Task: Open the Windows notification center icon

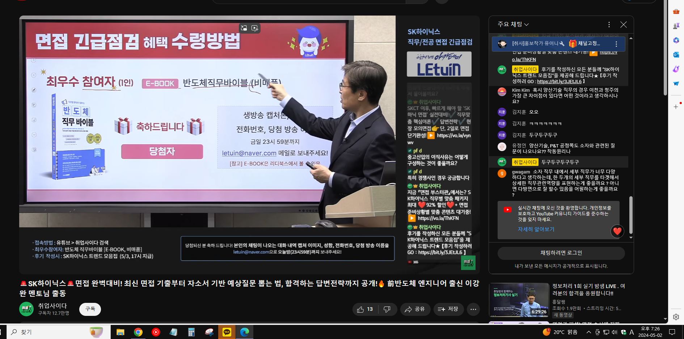Action: [672, 332]
